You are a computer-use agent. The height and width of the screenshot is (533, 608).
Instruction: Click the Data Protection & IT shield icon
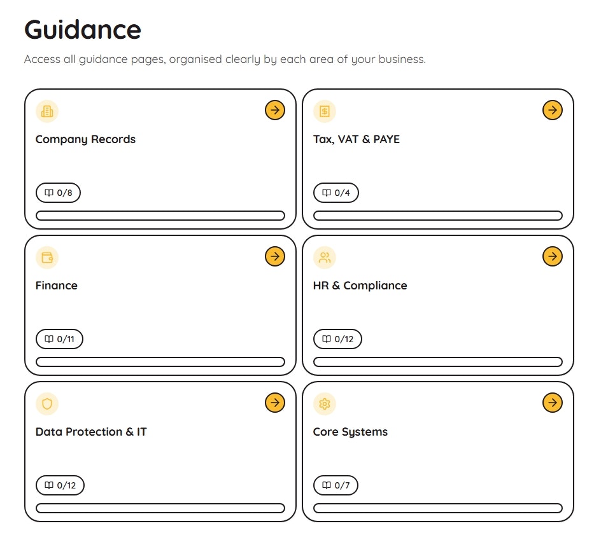[x=46, y=403]
